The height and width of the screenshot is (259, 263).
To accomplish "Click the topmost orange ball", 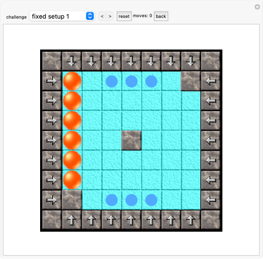I will [x=72, y=81].
